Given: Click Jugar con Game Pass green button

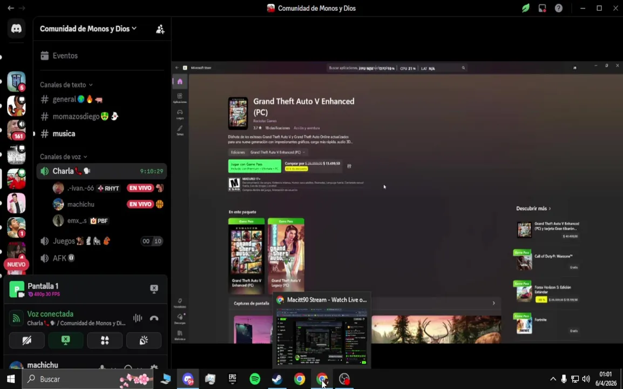Looking at the screenshot, I should coord(254,166).
